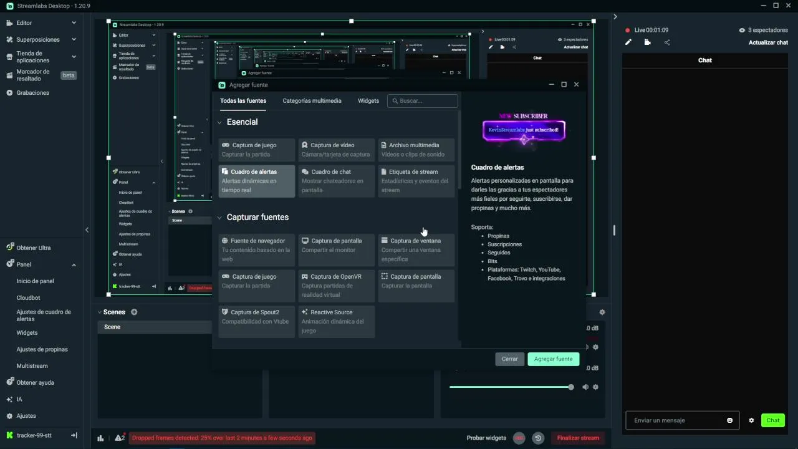Viewport: 798px width, 449px height.
Task: Open chat settings gear beside Chat button
Action: 751,420
